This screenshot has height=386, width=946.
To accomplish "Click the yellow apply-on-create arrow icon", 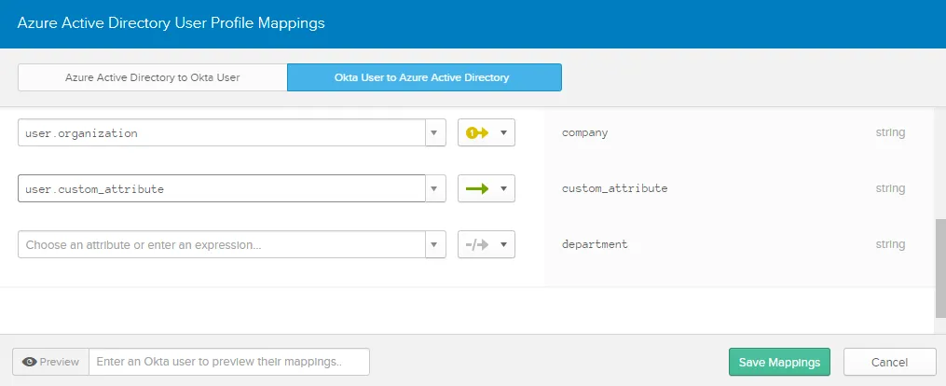I will click(477, 133).
